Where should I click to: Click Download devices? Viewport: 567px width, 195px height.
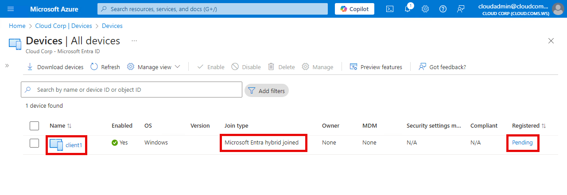[55, 67]
